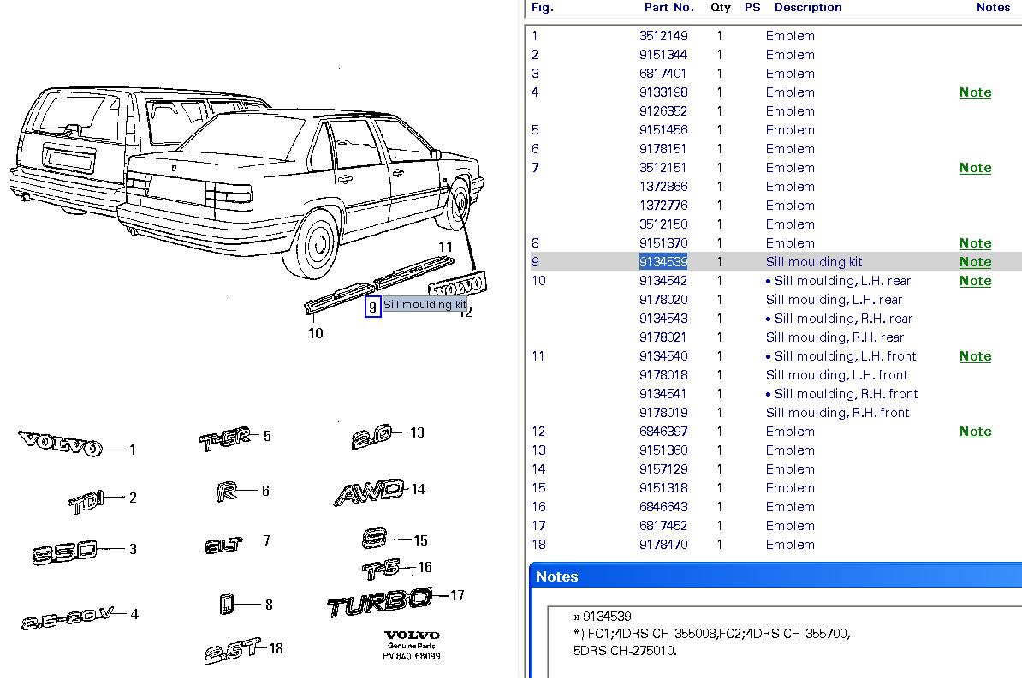Select part number 9134541

(x=663, y=395)
